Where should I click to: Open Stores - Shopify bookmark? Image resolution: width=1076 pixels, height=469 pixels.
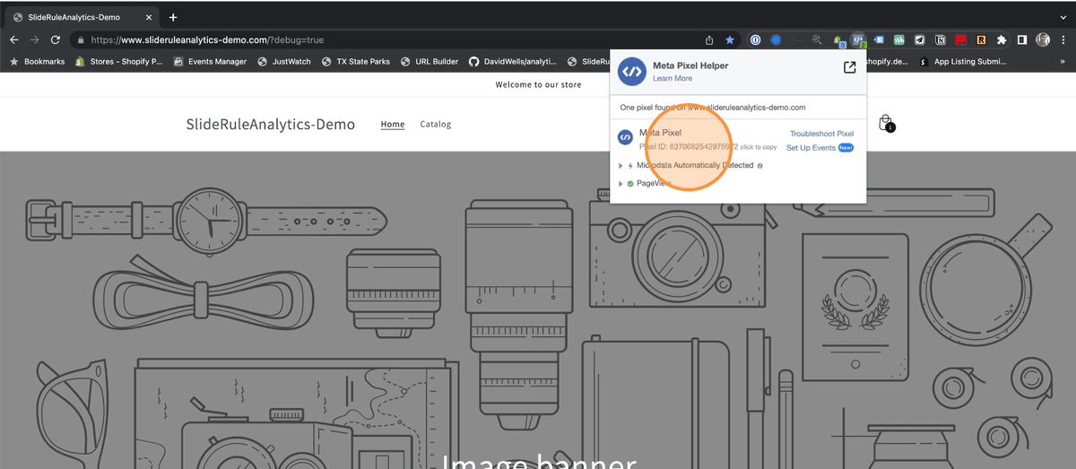(119, 62)
